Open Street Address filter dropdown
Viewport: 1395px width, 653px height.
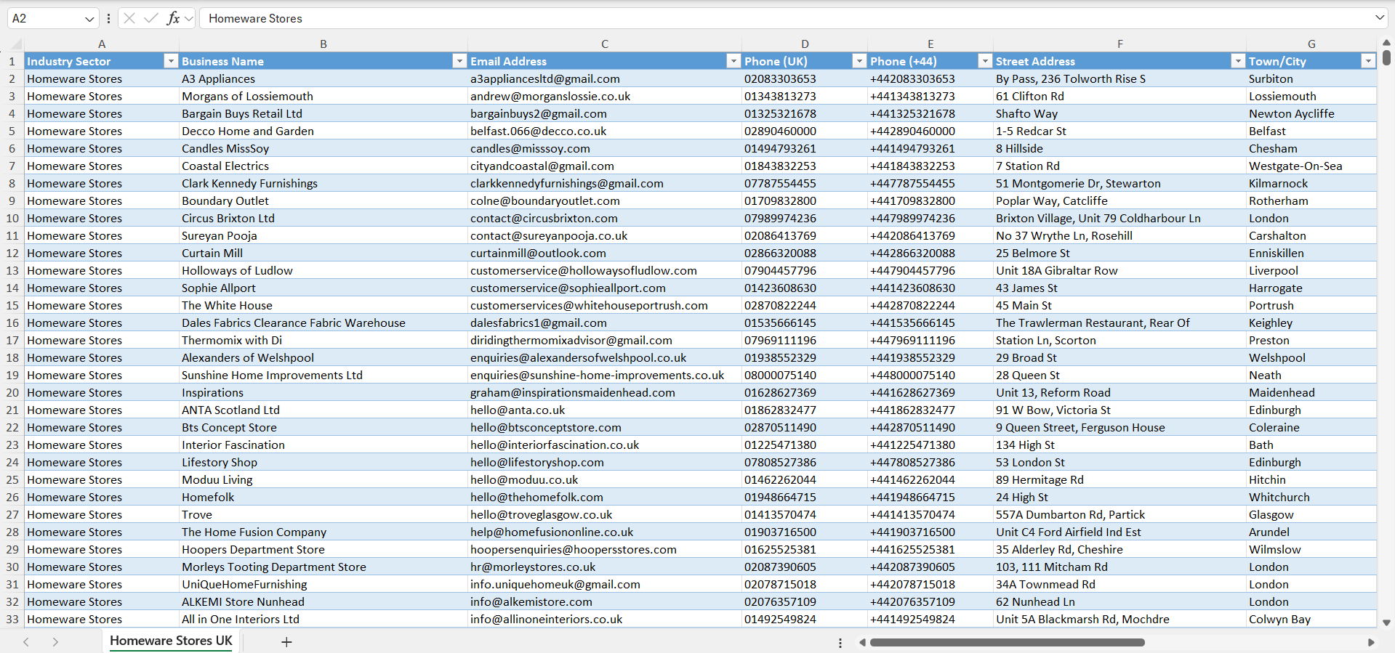pyautogui.click(x=1238, y=61)
